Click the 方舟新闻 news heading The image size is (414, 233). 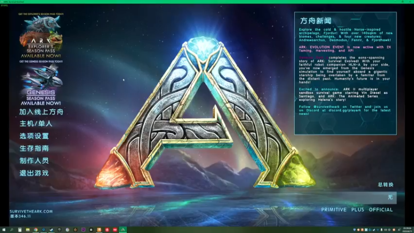pyautogui.click(x=316, y=21)
